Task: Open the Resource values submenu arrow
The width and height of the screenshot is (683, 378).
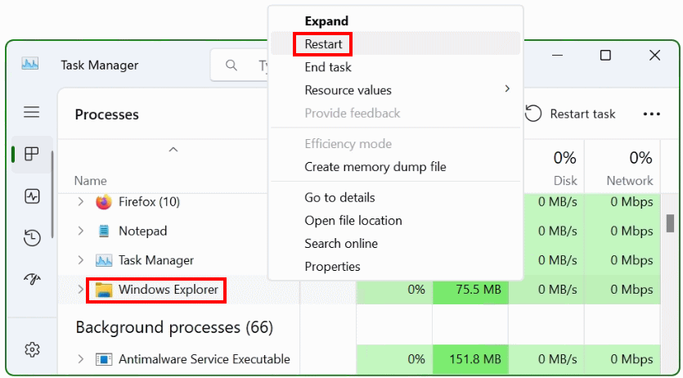Action: pos(507,89)
